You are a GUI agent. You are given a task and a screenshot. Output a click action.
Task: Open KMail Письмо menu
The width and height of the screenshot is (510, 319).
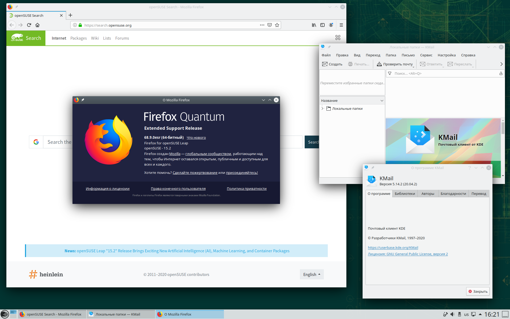click(408, 55)
